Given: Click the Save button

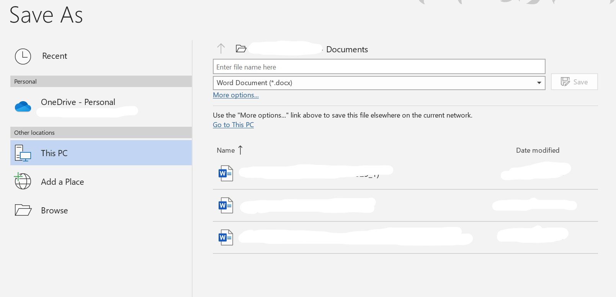Looking at the screenshot, I should click(x=574, y=82).
